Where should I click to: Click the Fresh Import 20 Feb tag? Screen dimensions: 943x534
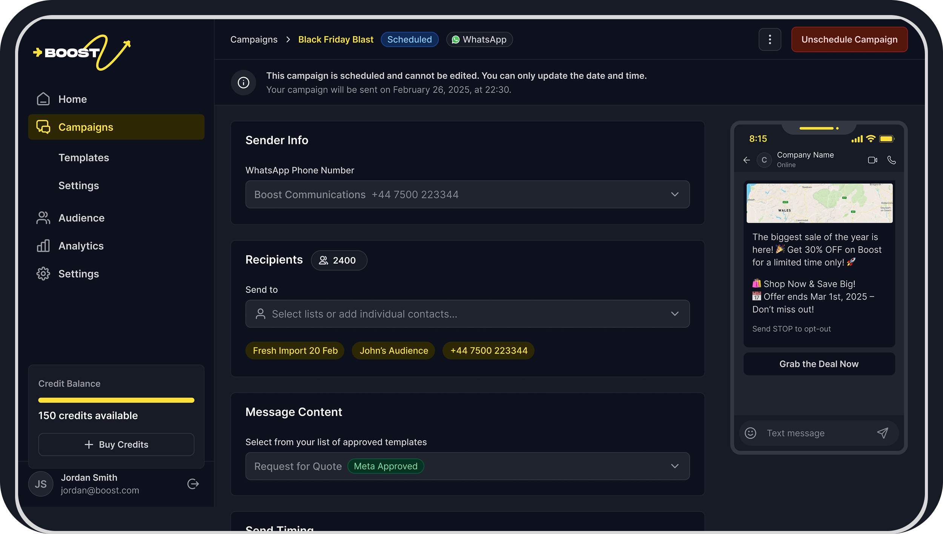(295, 351)
